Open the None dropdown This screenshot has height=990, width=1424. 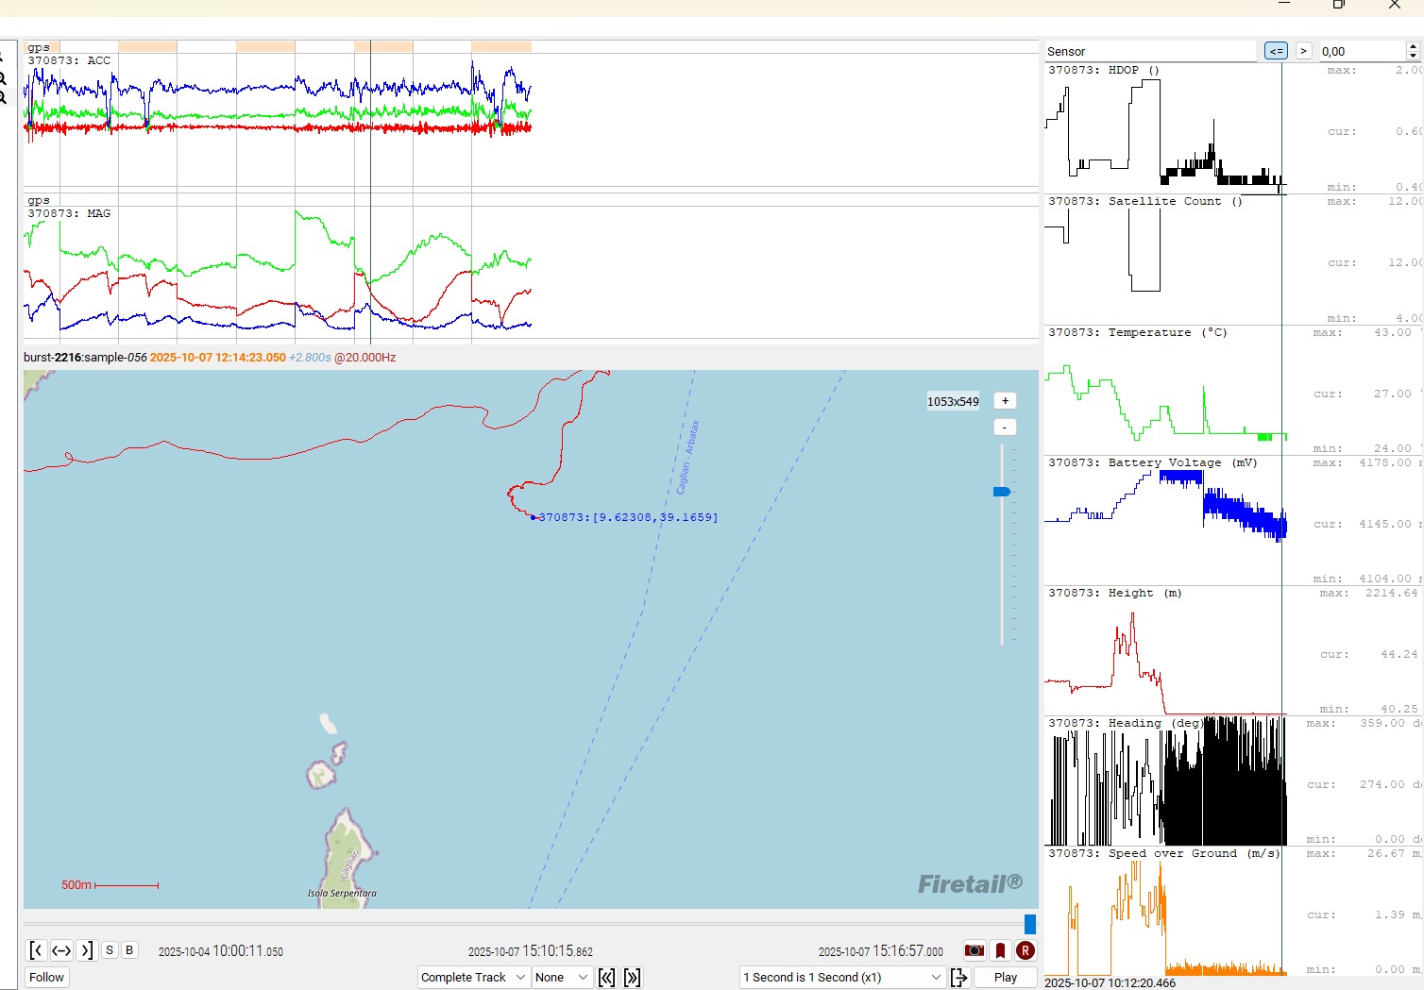coord(562,978)
